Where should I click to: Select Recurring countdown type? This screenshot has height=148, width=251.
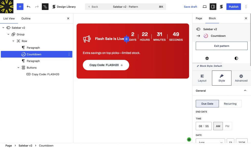coord(230,104)
